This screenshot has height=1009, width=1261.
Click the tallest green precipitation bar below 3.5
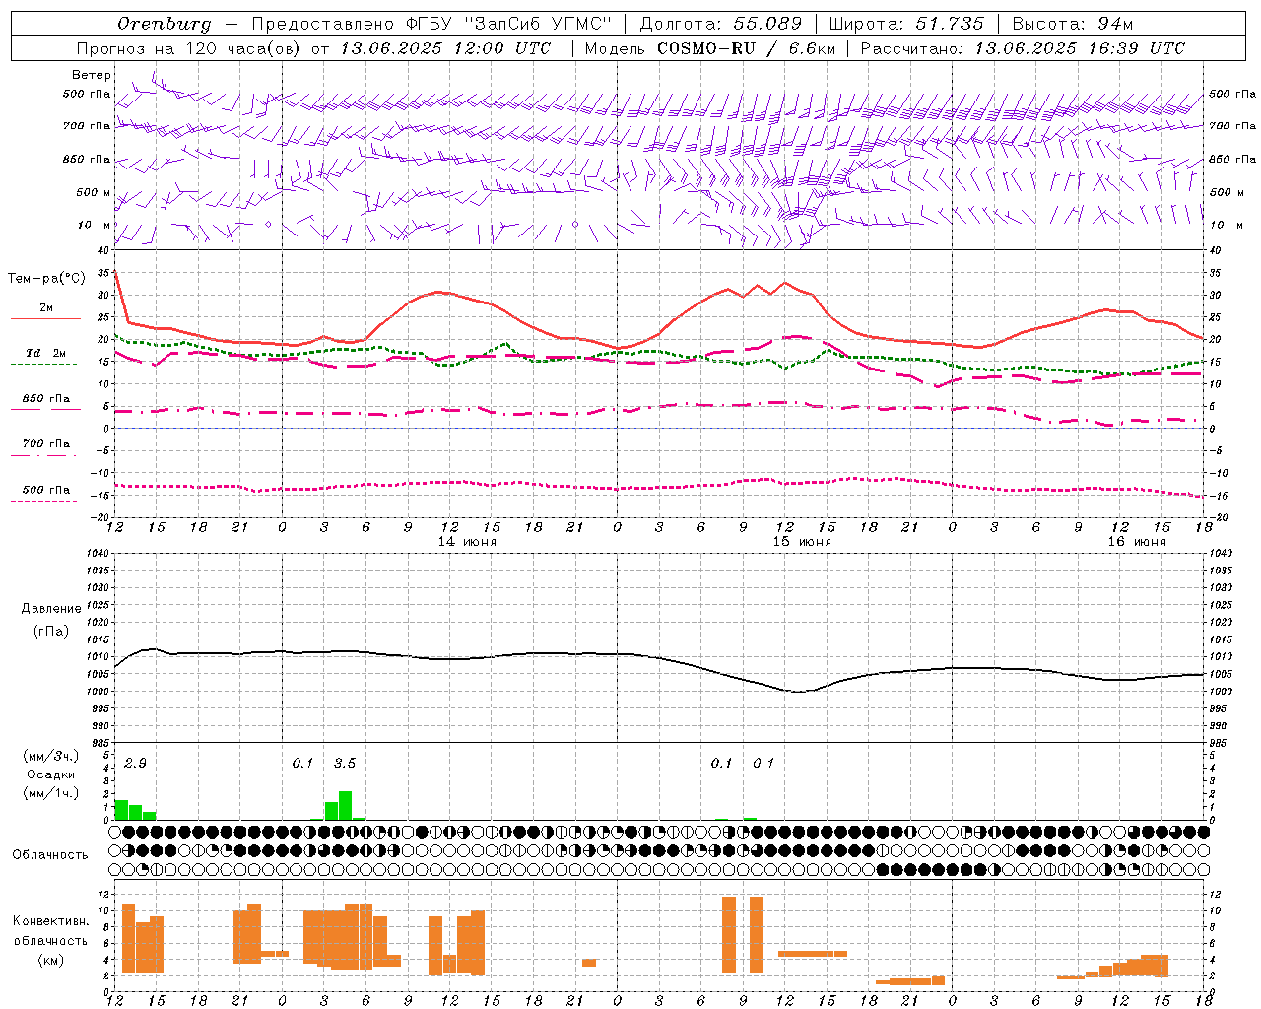click(345, 805)
